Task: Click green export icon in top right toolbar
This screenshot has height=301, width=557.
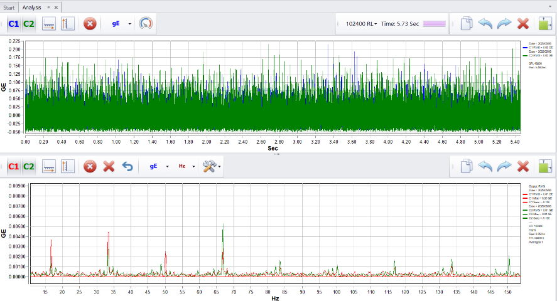Action: (x=544, y=24)
